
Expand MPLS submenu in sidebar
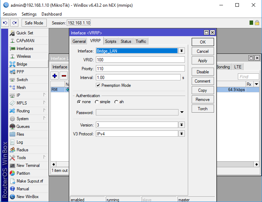coord(44,102)
